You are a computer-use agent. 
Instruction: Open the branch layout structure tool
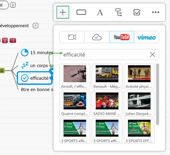118,12
